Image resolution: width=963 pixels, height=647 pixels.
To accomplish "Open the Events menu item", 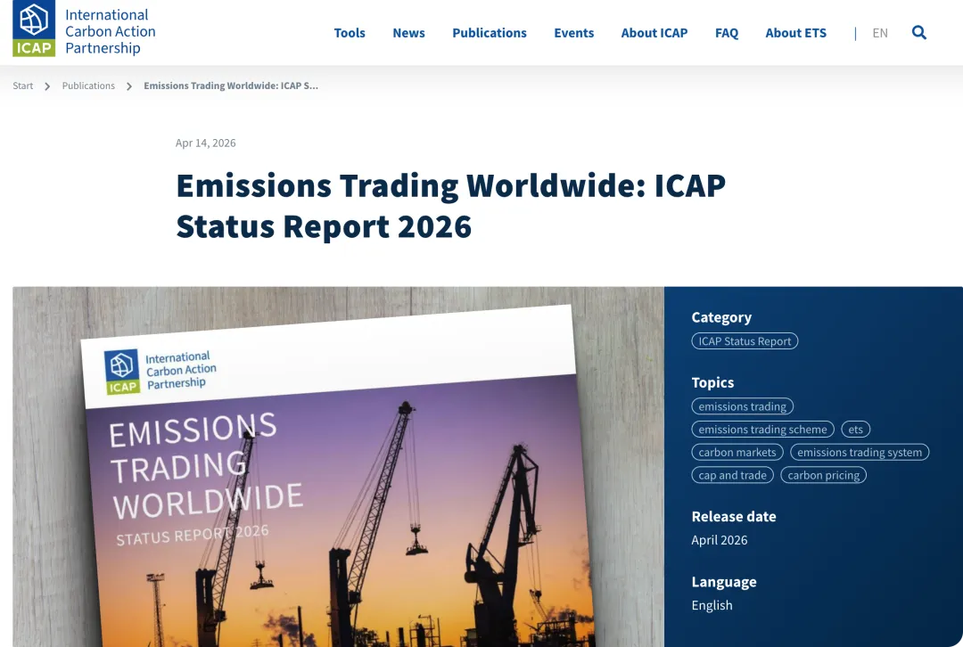I will coord(573,33).
